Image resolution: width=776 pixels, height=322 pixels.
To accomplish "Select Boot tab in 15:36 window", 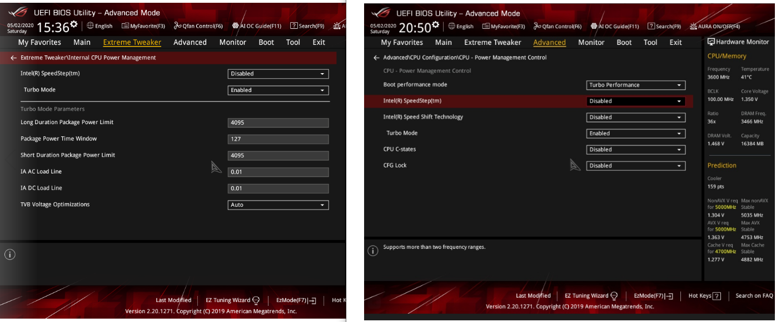I will (266, 42).
